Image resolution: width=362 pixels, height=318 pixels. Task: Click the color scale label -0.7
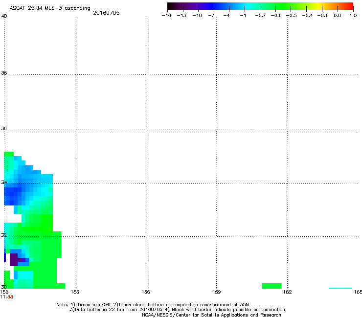point(260,16)
